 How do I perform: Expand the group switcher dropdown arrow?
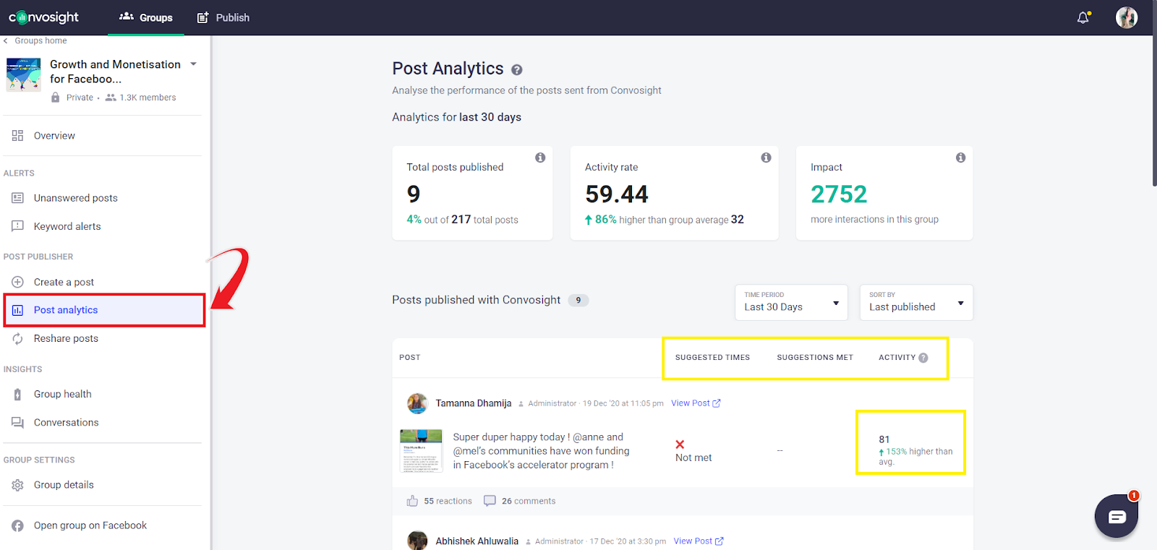click(193, 64)
